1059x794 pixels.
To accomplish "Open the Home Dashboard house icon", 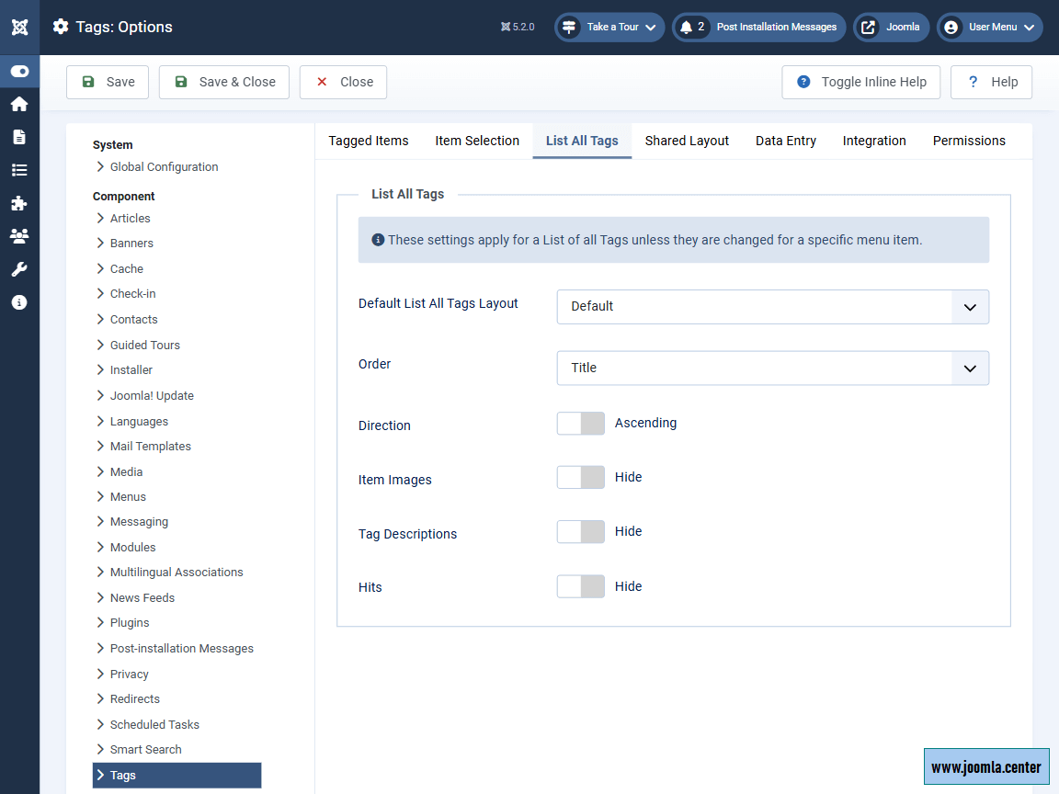I will (x=19, y=104).
